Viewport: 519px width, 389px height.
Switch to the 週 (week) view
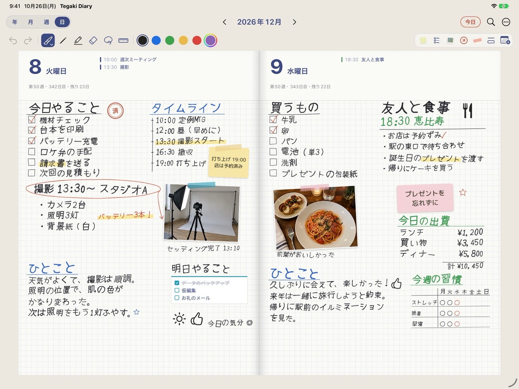pyautogui.click(x=46, y=22)
